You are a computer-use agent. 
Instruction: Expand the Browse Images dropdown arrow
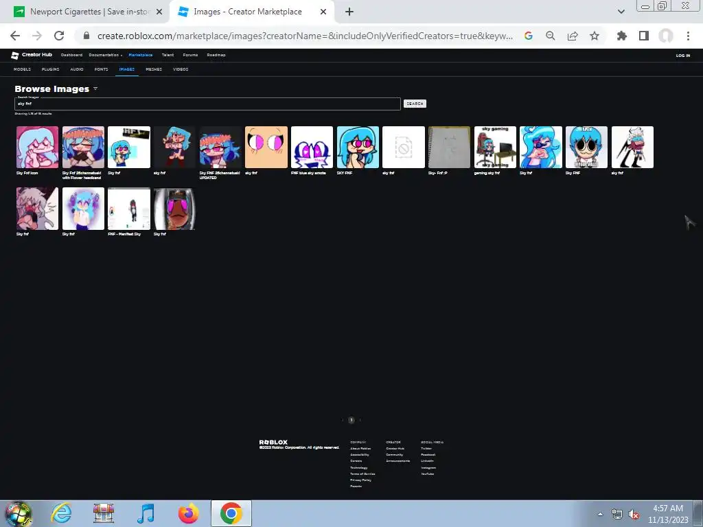point(95,89)
